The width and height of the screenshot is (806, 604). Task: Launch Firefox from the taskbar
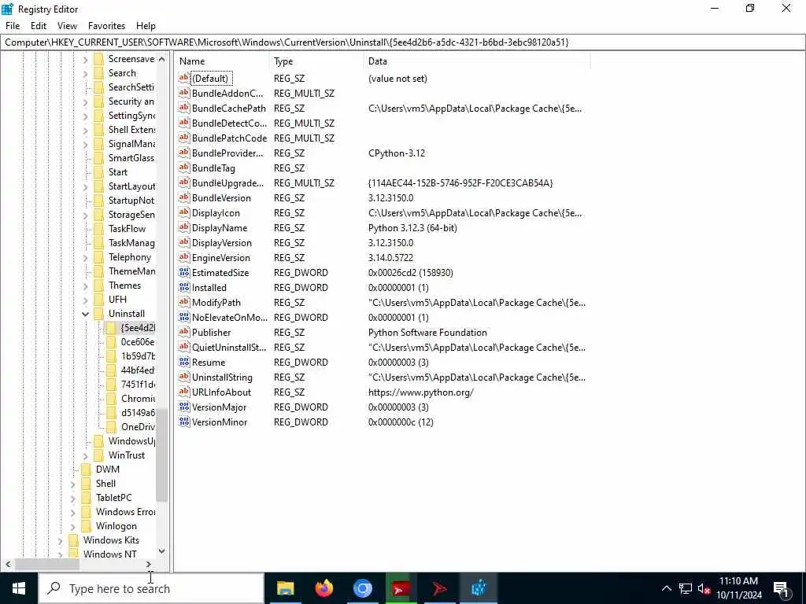324,588
